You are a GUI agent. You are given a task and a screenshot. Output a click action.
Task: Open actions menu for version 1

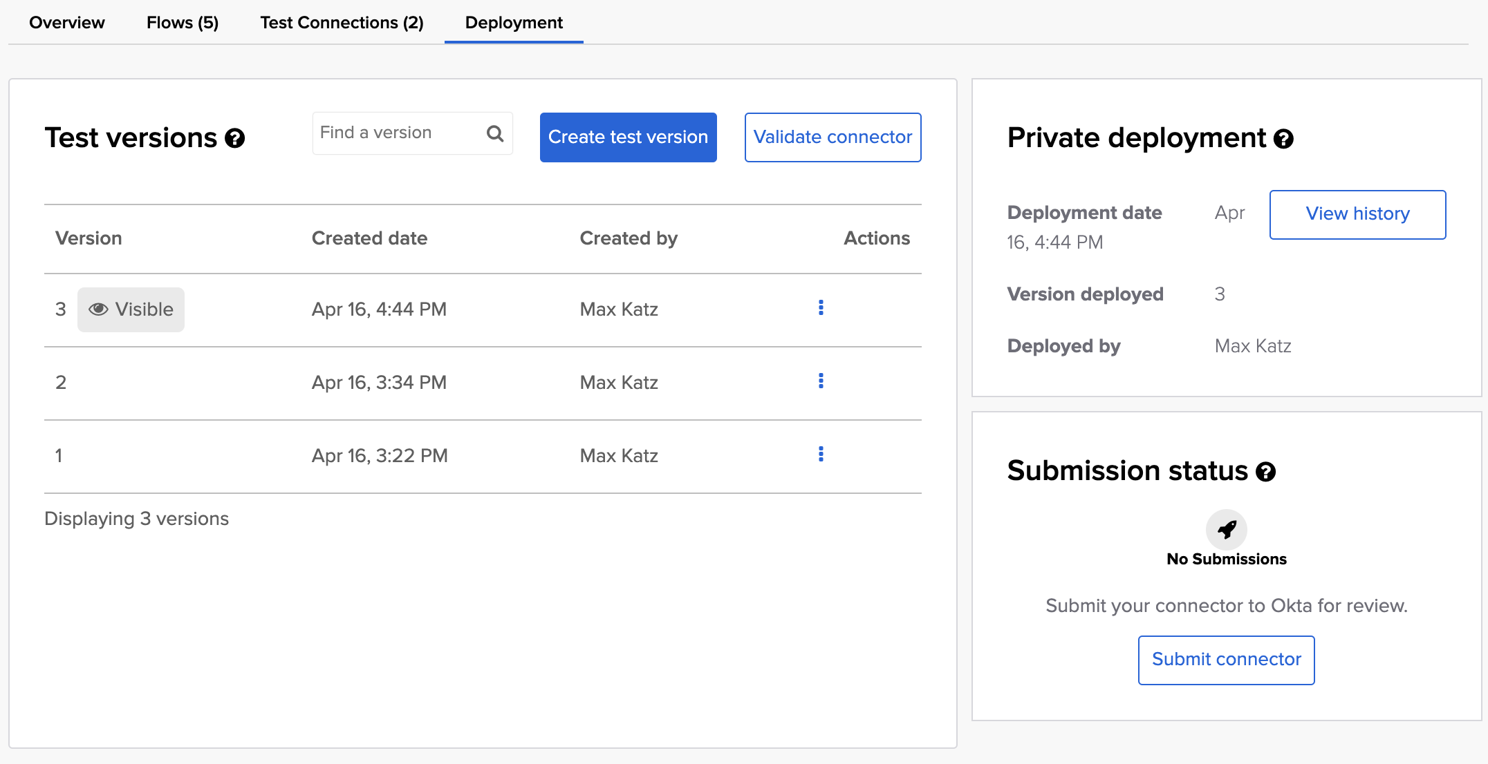point(821,454)
